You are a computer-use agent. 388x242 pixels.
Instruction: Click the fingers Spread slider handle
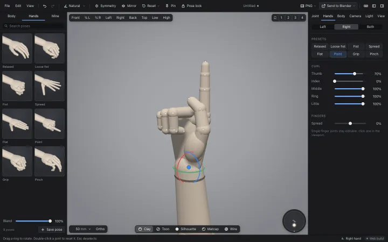coord(350,124)
